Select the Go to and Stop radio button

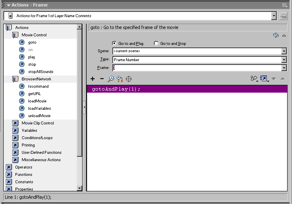[x=156, y=43]
